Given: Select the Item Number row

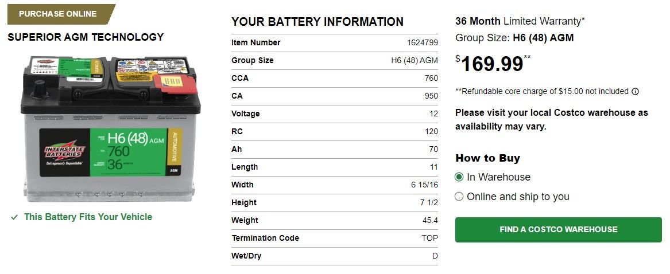Looking at the screenshot, I should 335,42.
